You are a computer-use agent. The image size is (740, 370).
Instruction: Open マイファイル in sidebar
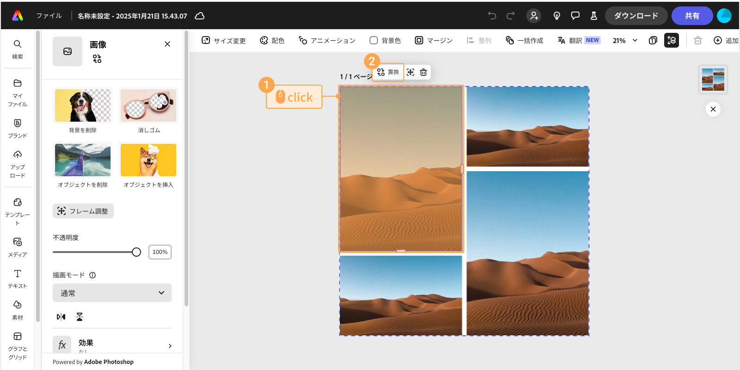[x=18, y=92]
